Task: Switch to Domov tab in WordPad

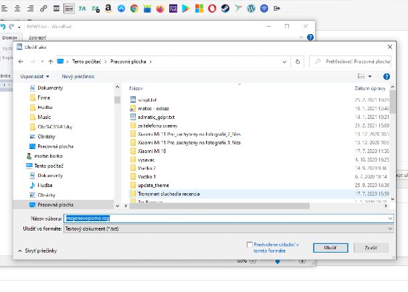Action: [x=9, y=37]
